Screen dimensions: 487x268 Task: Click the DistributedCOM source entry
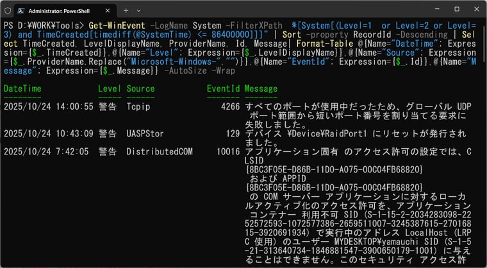160,151
